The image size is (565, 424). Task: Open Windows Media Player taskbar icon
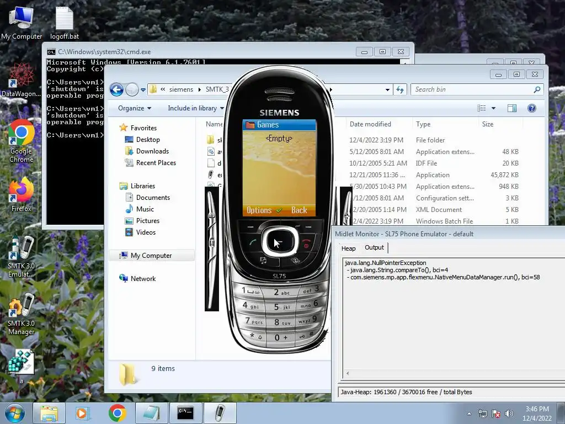pyautogui.click(x=82, y=413)
